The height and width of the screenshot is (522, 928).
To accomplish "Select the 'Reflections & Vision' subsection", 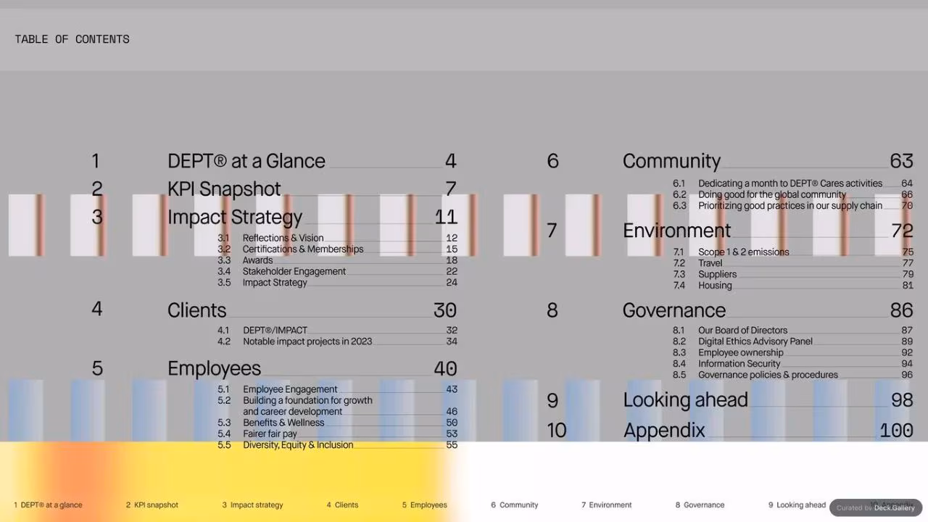I will click(x=283, y=238).
